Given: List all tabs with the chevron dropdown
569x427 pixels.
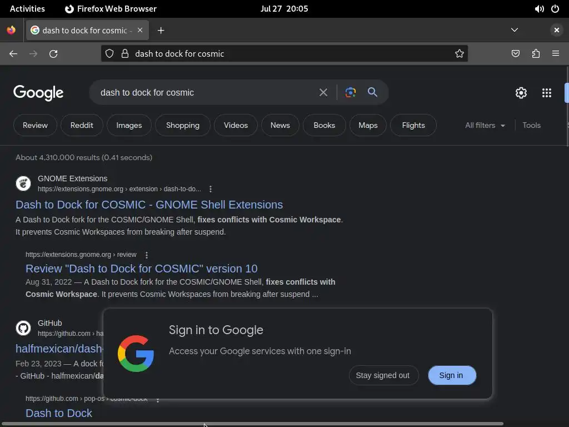Looking at the screenshot, I should [514, 30].
